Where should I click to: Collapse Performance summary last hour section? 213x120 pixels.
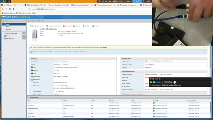(121, 94)
